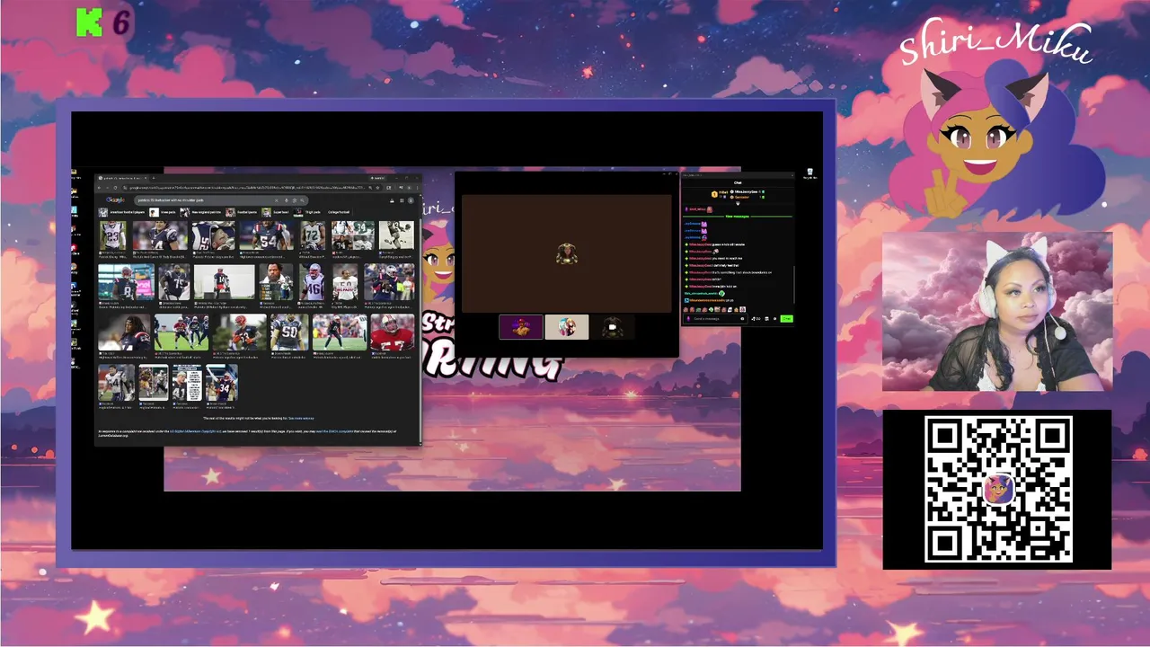Select the Knee pads filter chip
1150x647 pixels.
point(163,212)
